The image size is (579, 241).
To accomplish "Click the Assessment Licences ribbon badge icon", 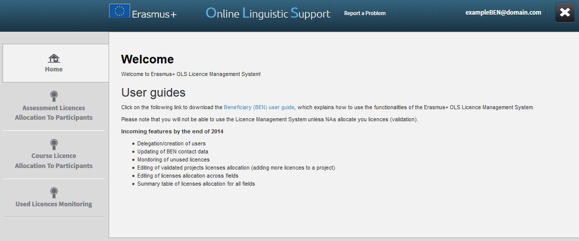I will (x=54, y=96).
